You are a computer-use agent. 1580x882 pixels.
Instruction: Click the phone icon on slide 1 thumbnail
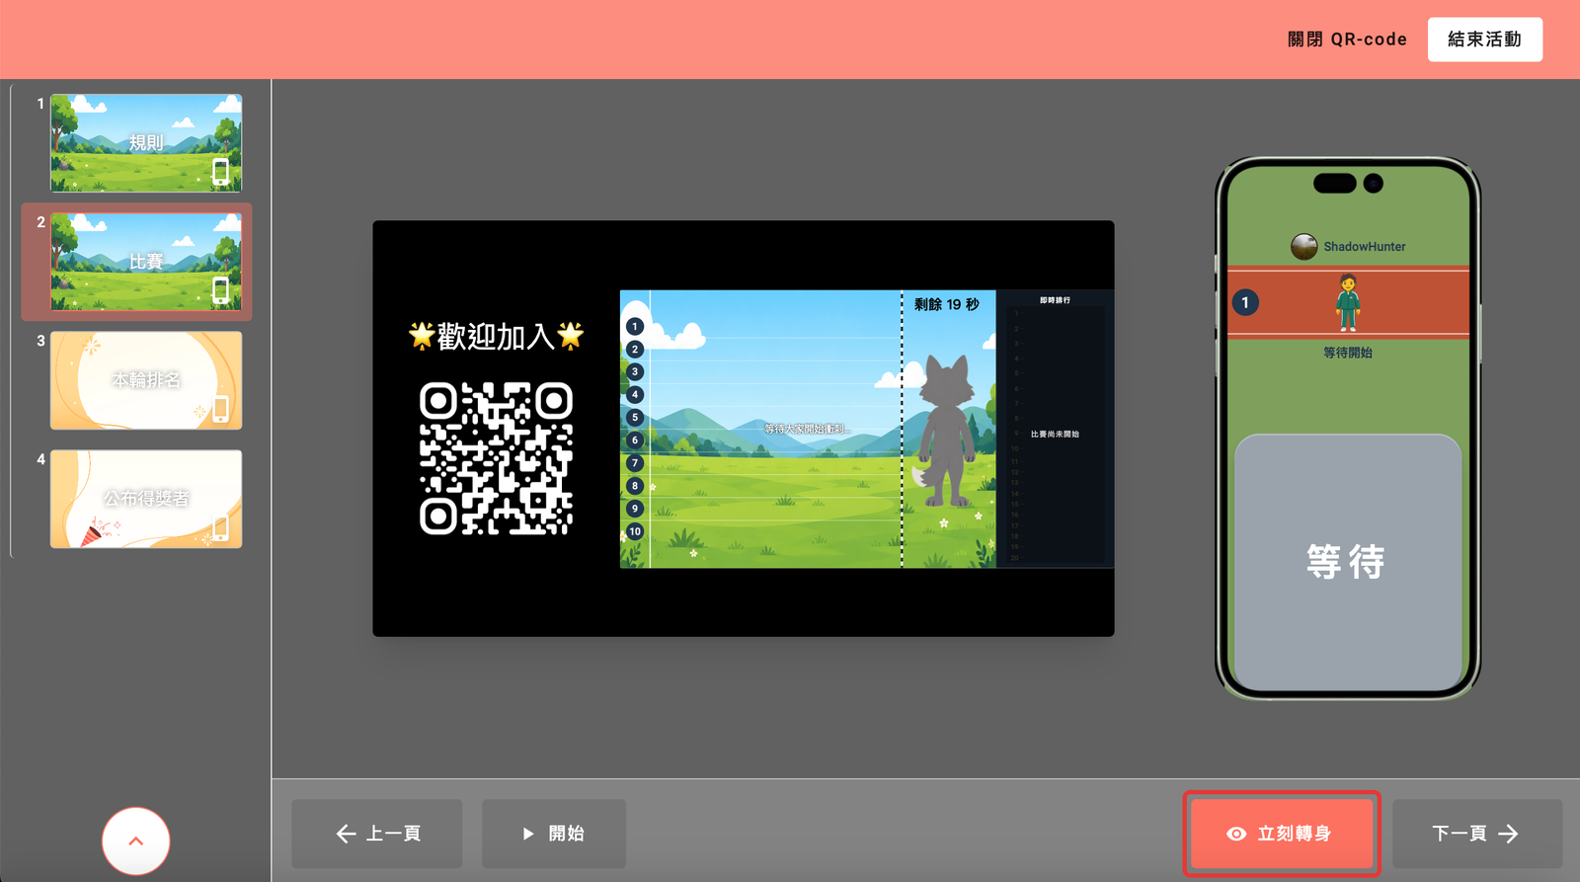(x=221, y=172)
